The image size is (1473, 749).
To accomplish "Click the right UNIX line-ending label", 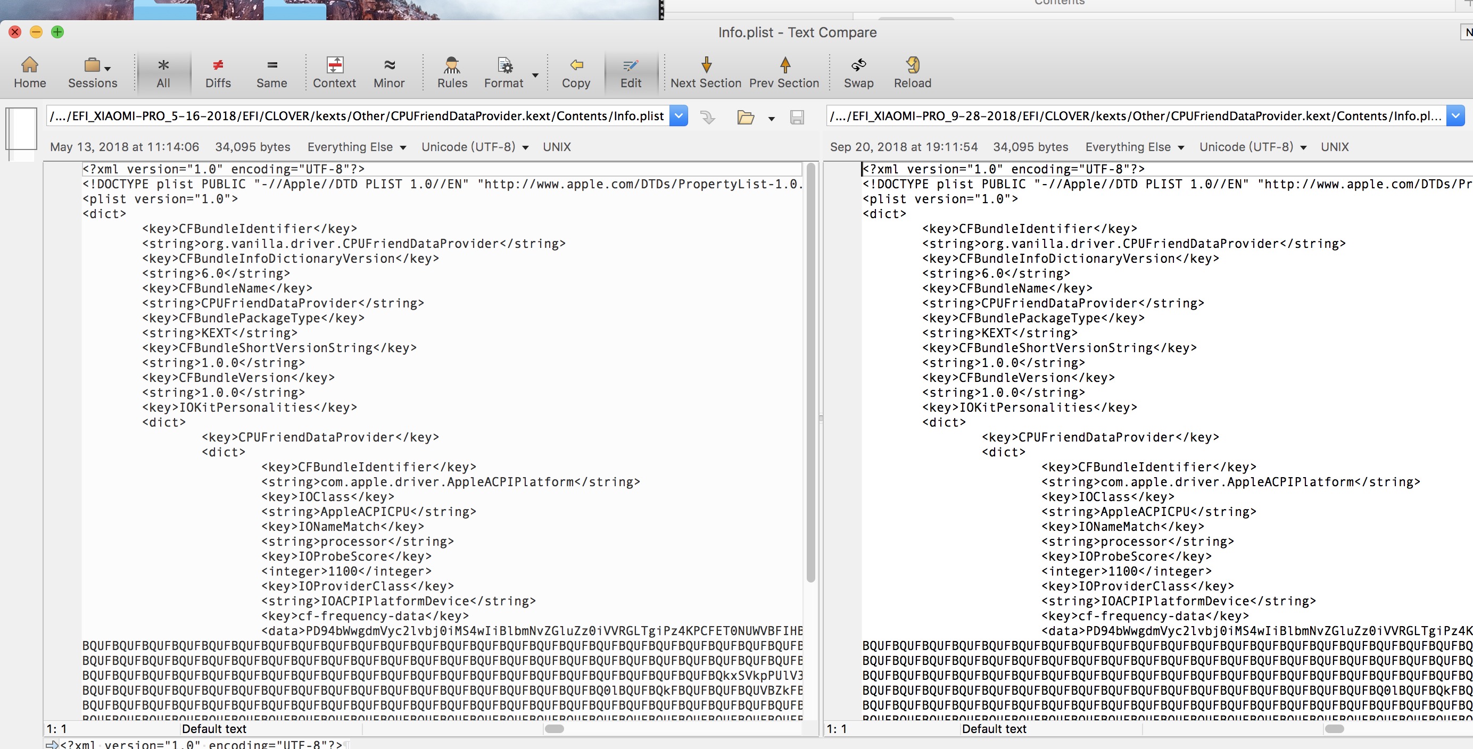I will [1335, 147].
